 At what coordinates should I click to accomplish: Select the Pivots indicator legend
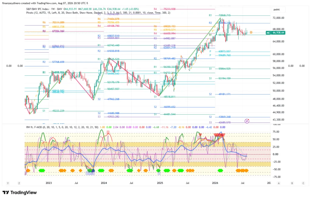coord(98,13)
